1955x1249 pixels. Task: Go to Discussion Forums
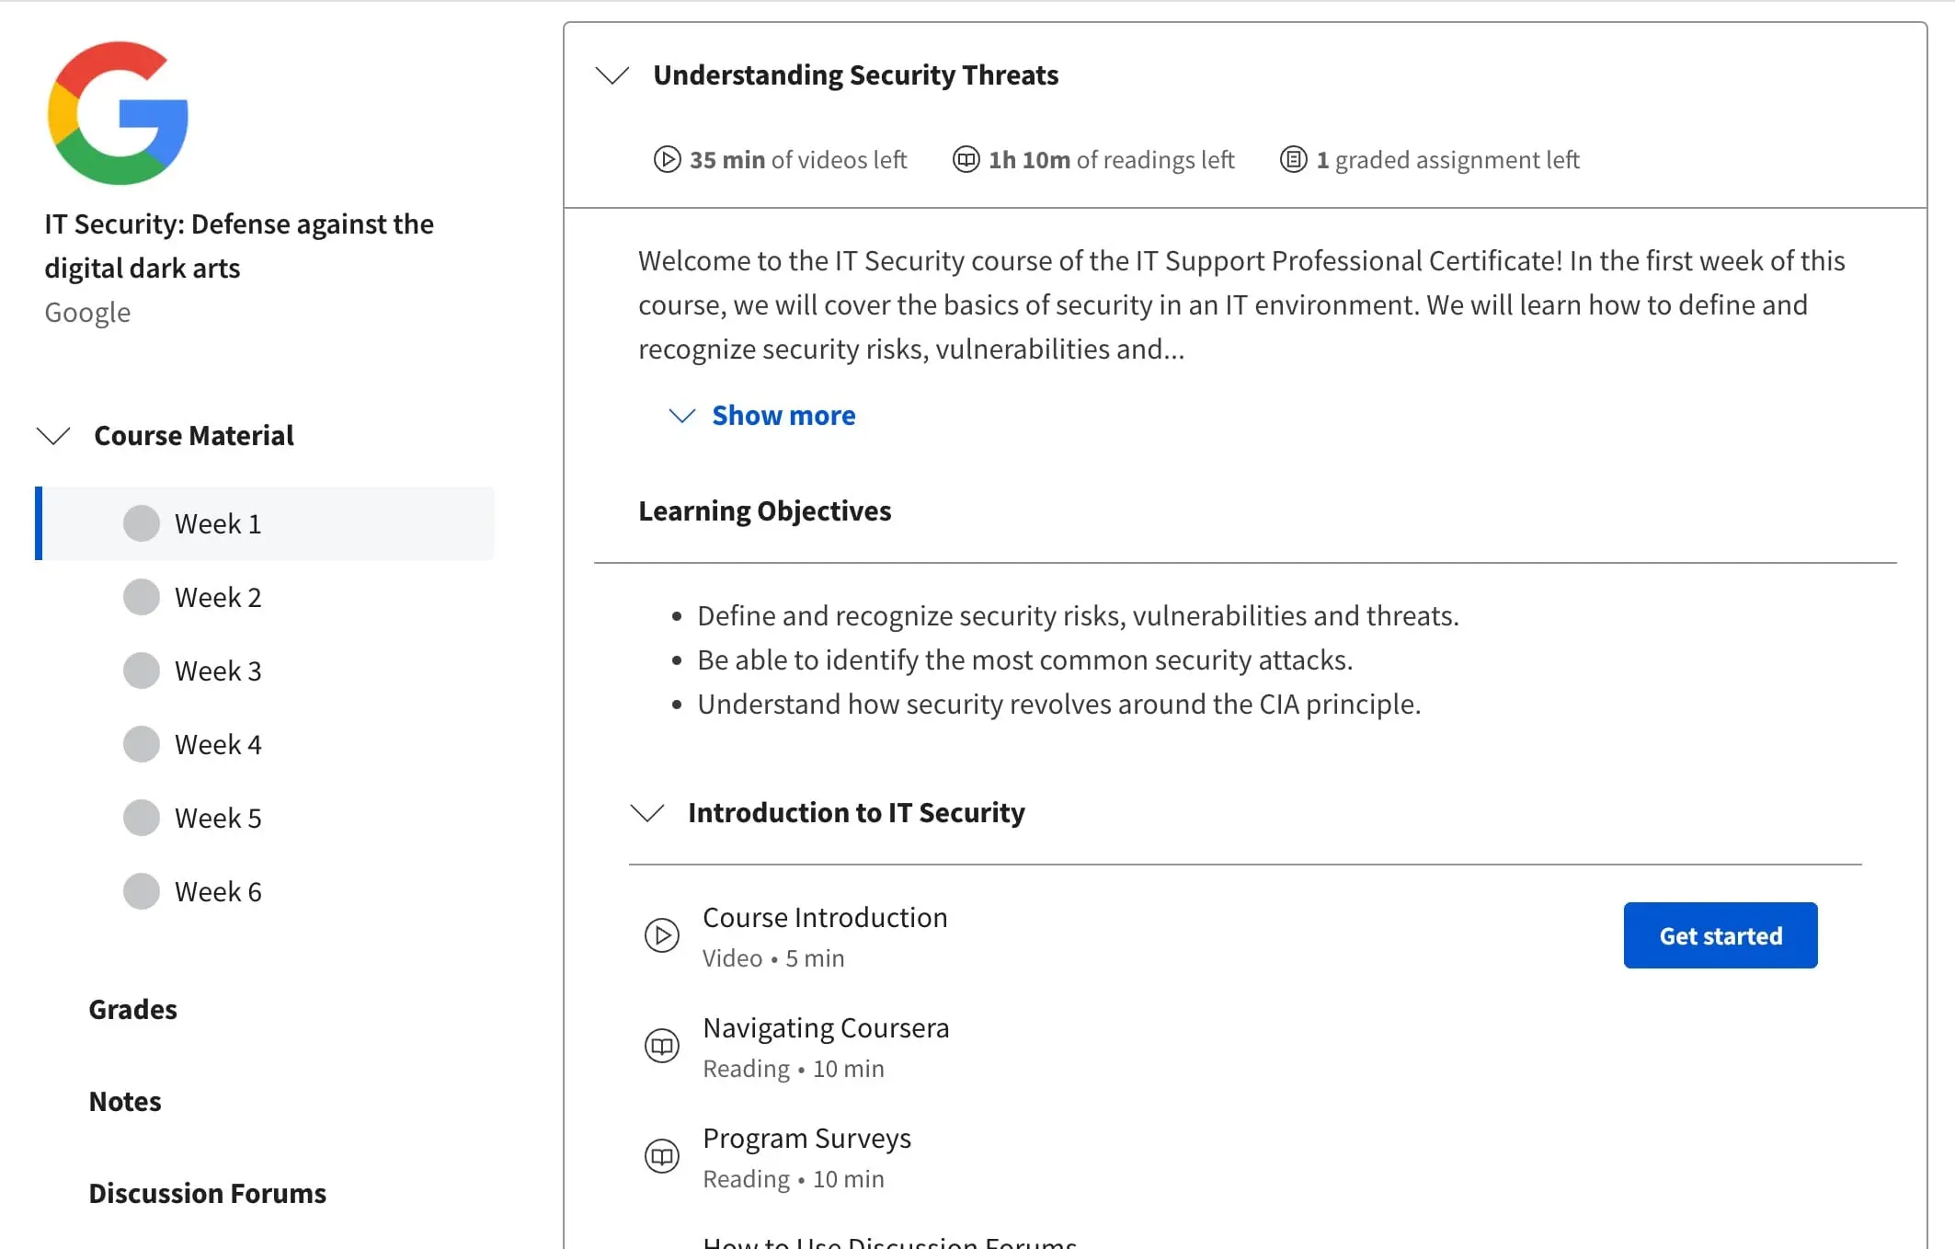click(x=207, y=1193)
